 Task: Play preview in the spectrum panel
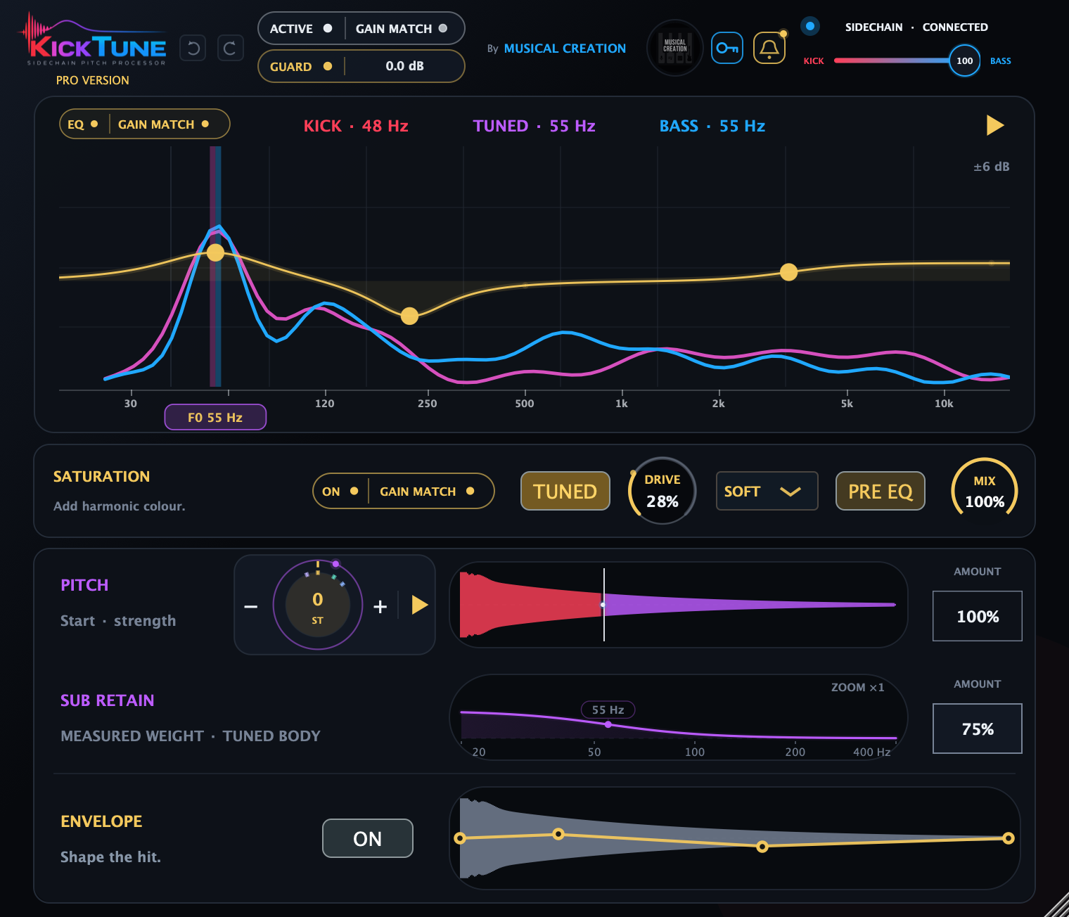pos(995,125)
